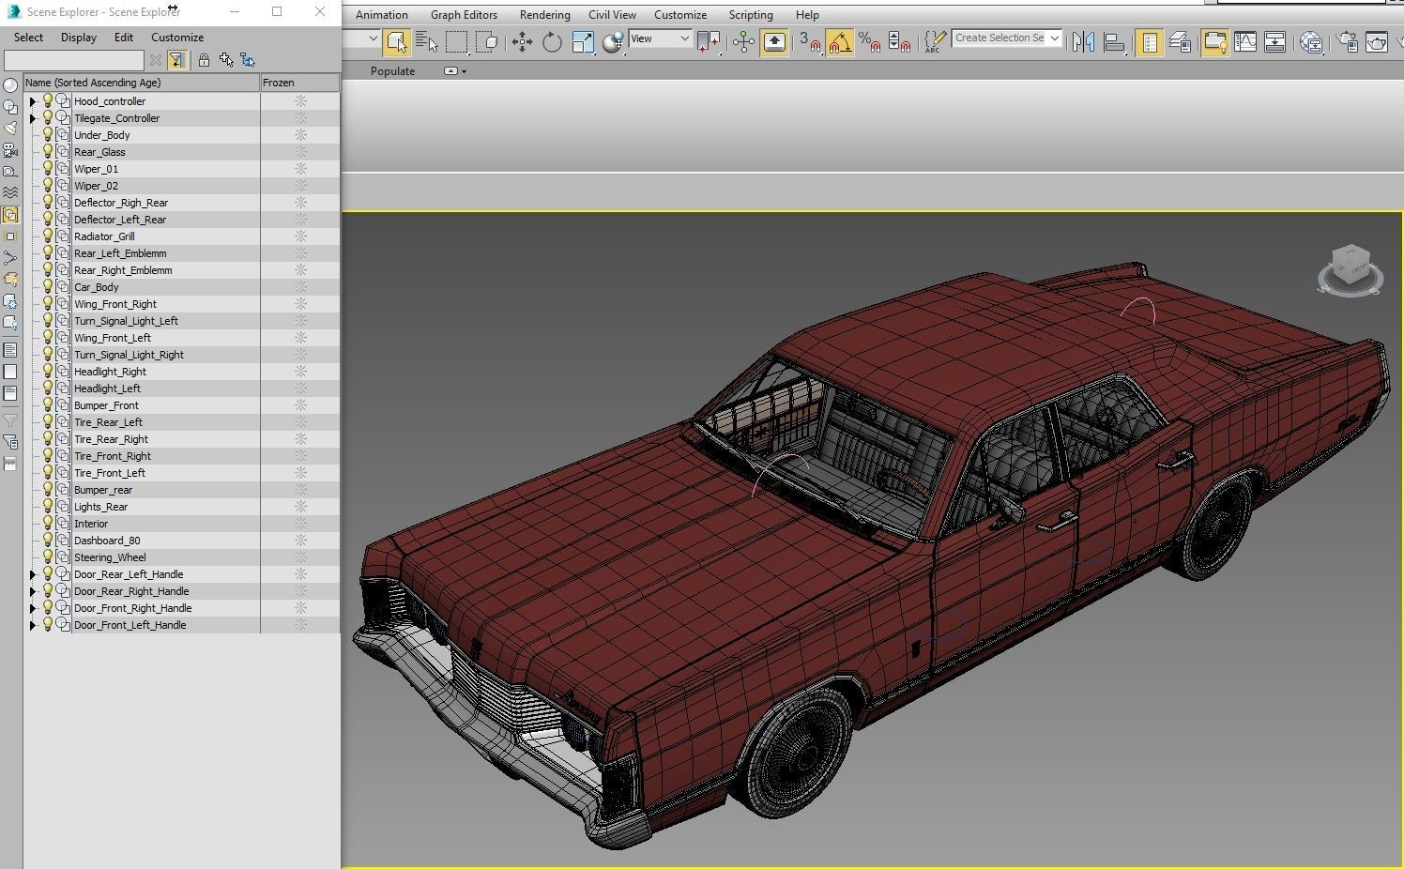Click the lock icon in Scene Explorer
Viewport: 1404px width, 869px height.
(204, 60)
